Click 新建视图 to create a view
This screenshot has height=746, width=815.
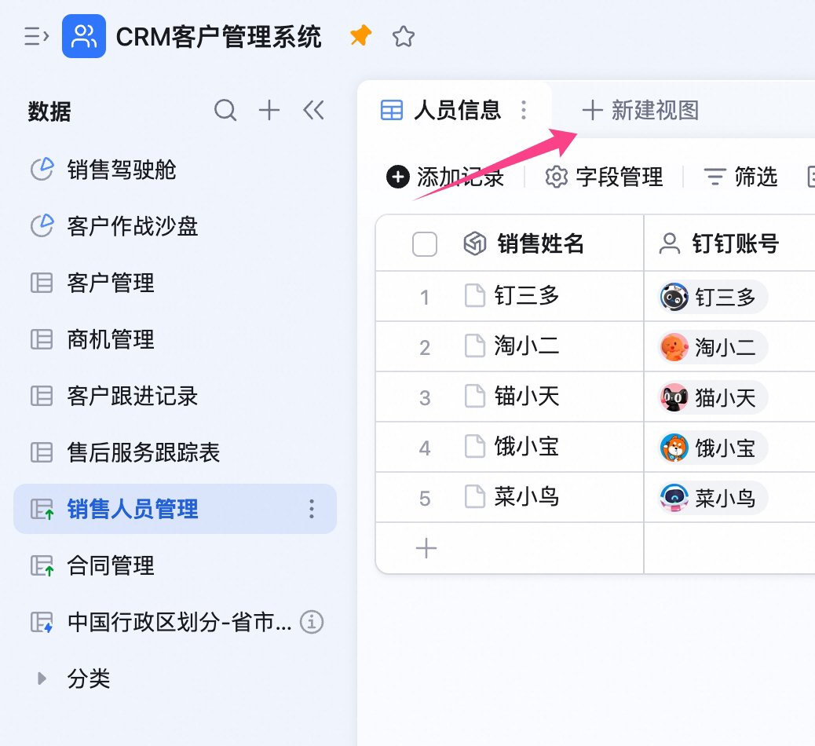click(641, 110)
